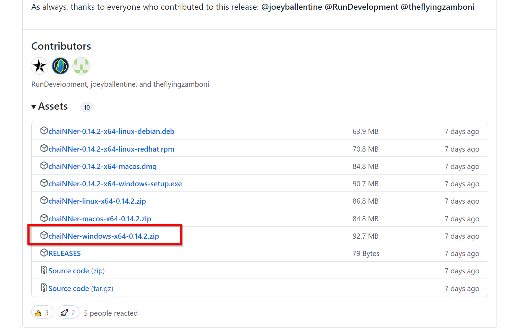
Task: Collapse the Assets section triangle
Action: pos(34,107)
